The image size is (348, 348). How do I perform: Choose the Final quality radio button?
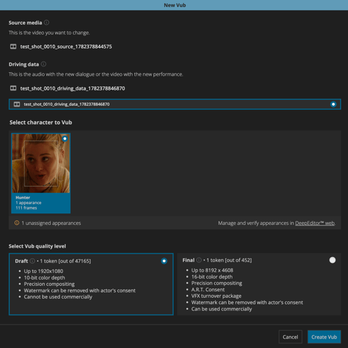pos(332,260)
